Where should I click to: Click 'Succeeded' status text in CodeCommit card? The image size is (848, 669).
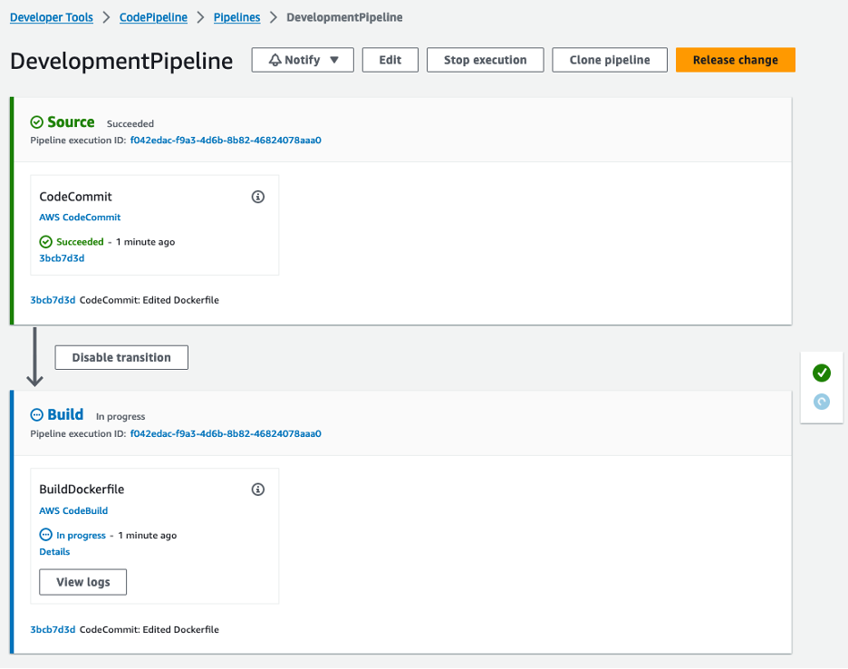(80, 242)
